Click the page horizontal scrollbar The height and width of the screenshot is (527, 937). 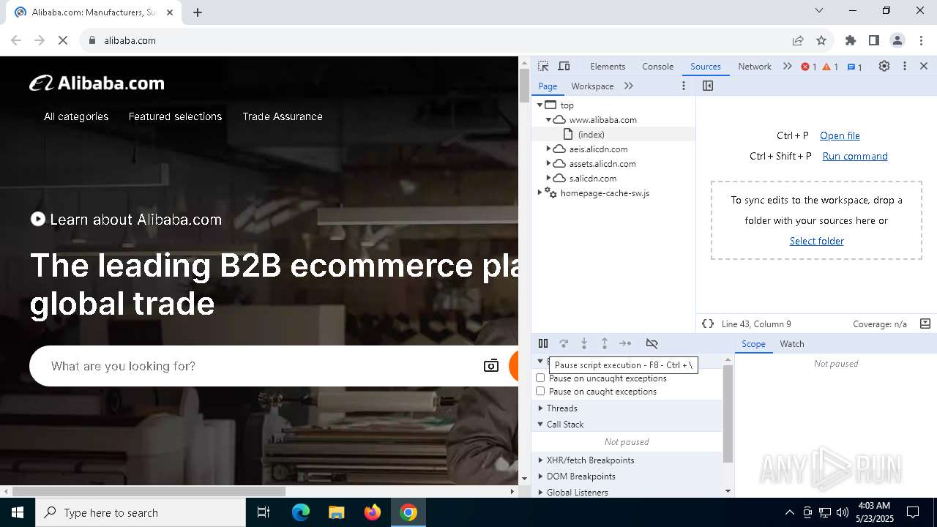coord(149,492)
